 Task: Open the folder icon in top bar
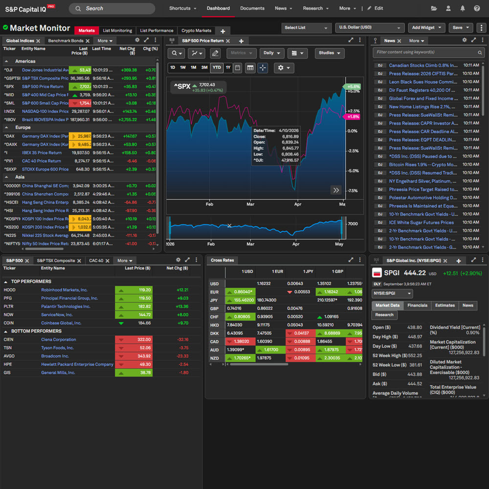point(434,8)
